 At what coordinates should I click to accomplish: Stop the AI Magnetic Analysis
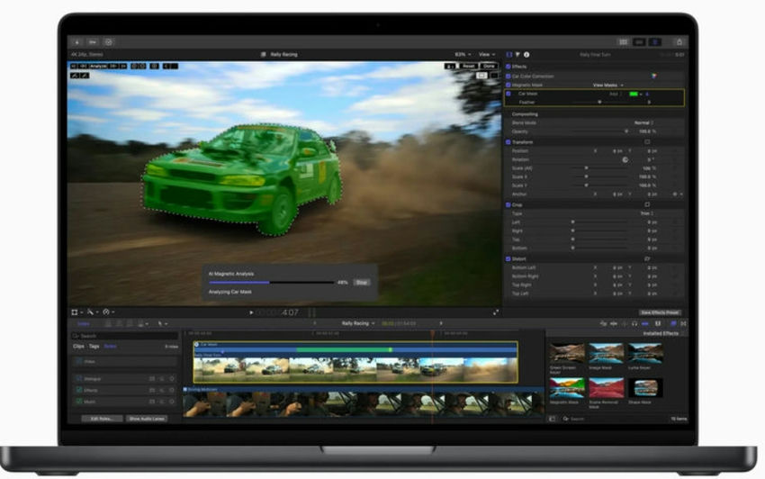(362, 283)
